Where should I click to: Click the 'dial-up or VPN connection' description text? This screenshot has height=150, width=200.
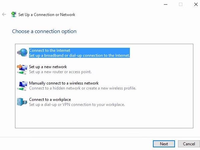[x=77, y=105]
